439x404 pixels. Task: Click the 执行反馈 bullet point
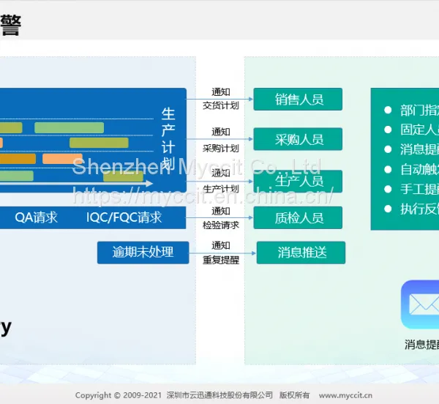click(411, 209)
